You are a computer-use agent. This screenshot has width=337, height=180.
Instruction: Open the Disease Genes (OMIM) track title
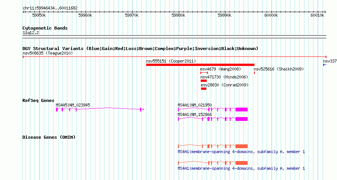pos(49,137)
